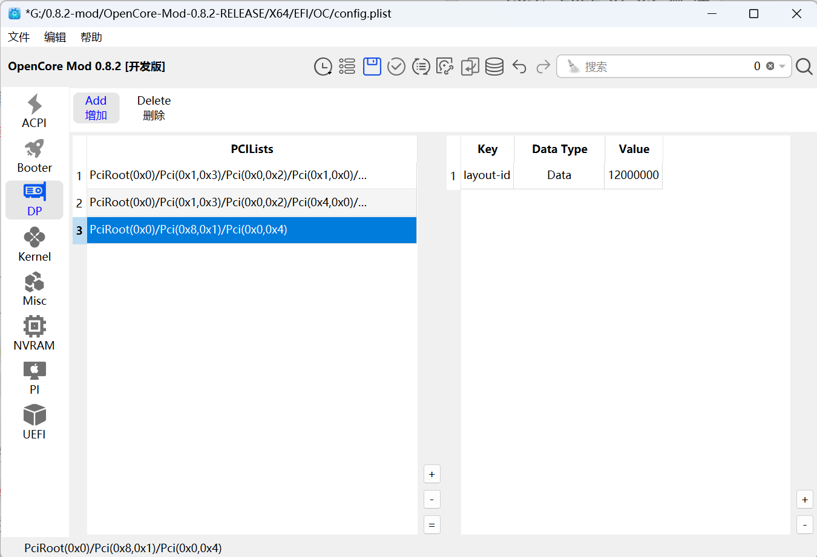Click the Value column header
Screen dimensions: 817x557
[634, 149]
